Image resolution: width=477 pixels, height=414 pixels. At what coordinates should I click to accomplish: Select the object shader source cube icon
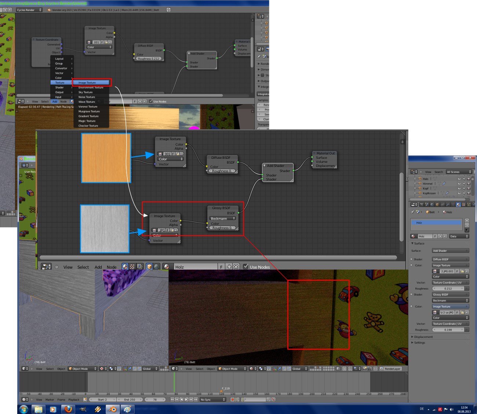coord(149,267)
